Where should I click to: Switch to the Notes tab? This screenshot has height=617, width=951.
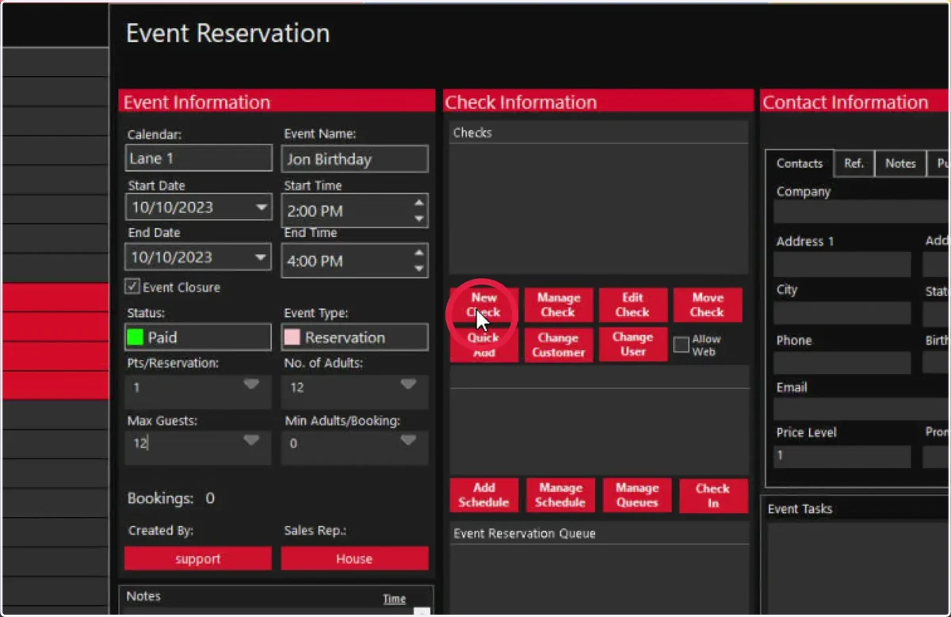[x=900, y=163]
